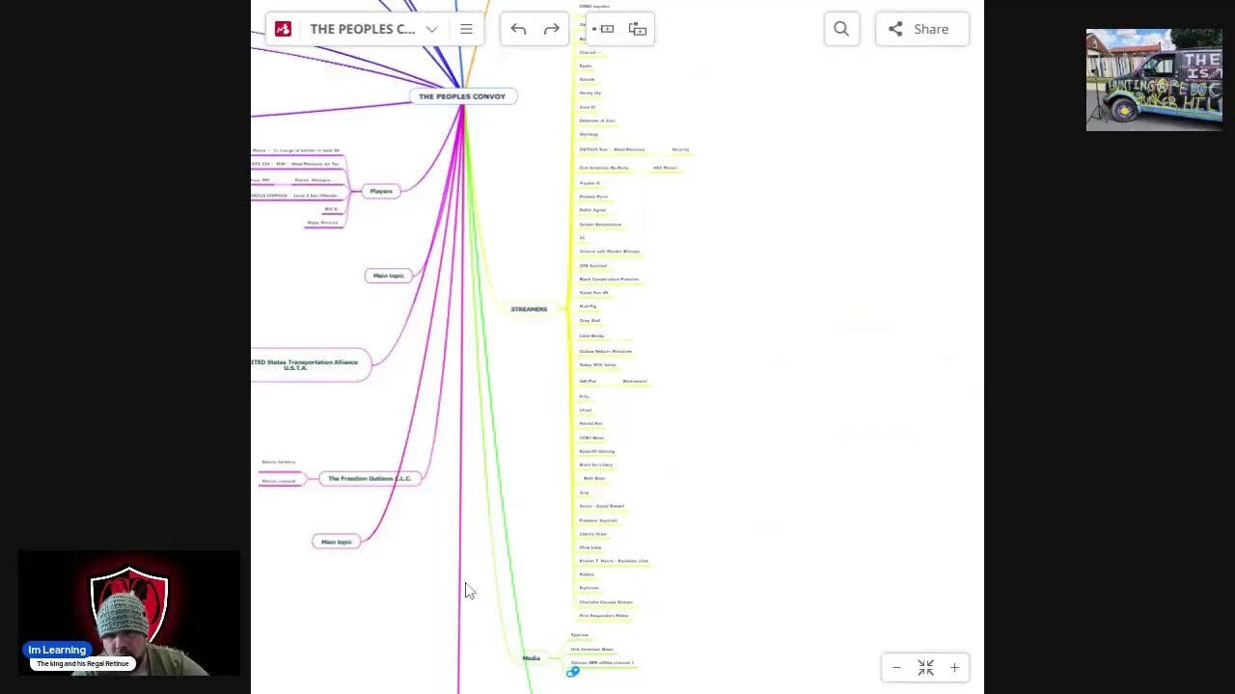
Task: Click the painted van thumbnail image
Action: point(1154,79)
